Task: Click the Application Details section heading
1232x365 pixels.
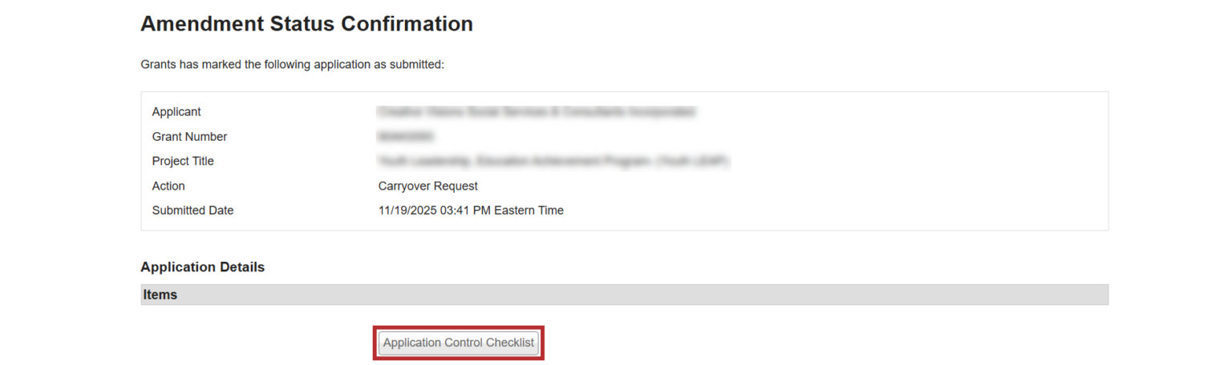Action: coord(202,267)
